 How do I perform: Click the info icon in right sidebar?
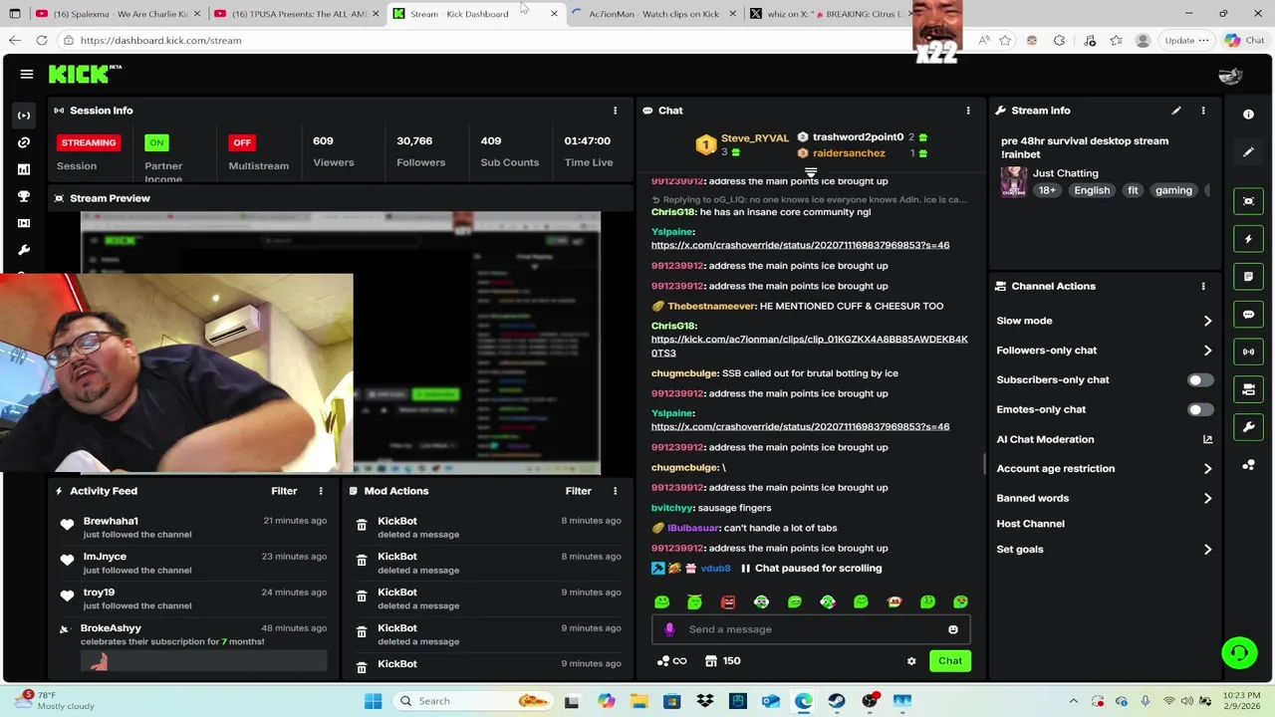1248,115
